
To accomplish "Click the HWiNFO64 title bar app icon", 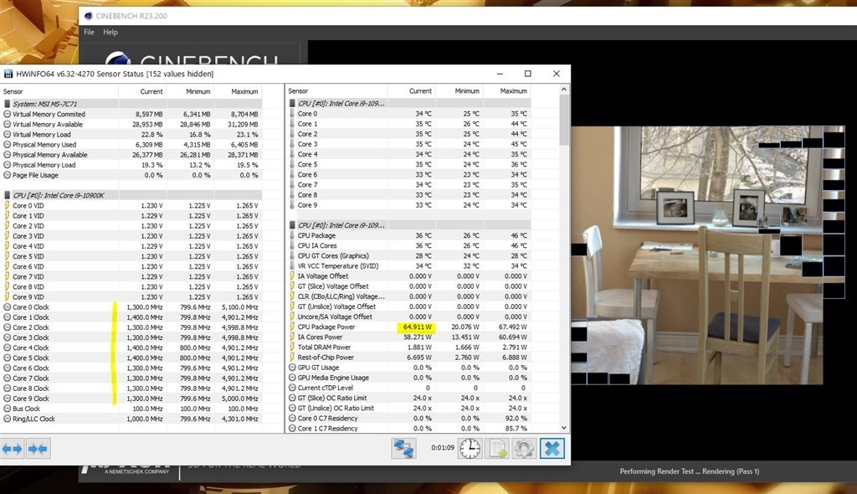I will coord(8,74).
